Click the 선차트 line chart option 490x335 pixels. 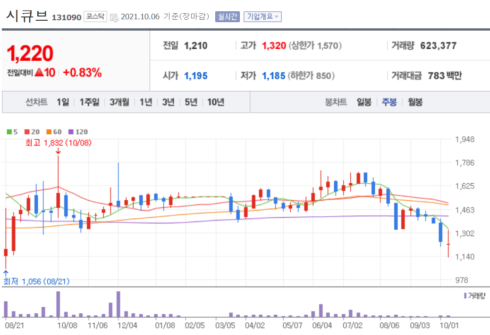(38, 102)
